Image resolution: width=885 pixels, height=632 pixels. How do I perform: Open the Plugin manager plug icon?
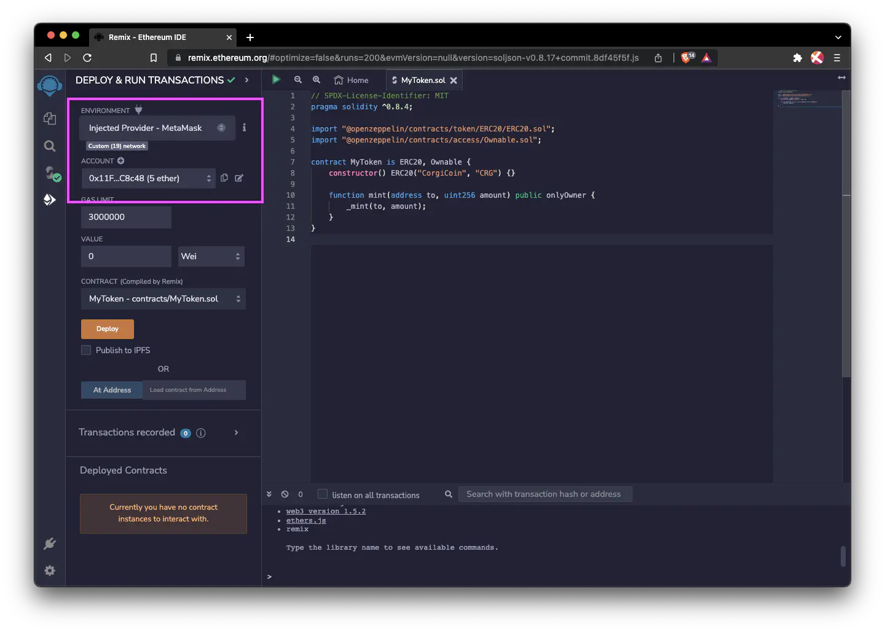point(50,544)
